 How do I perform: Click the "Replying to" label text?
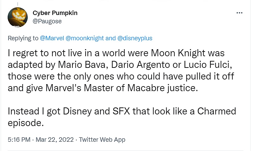[23, 38]
